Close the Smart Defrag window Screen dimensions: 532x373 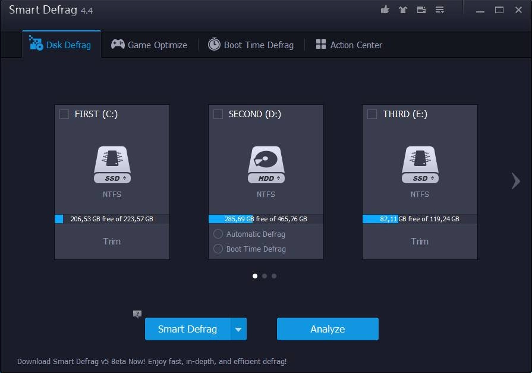[x=518, y=10]
